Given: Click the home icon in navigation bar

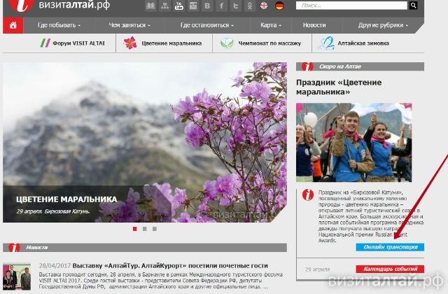Looking at the screenshot, I should click(12, 25).
